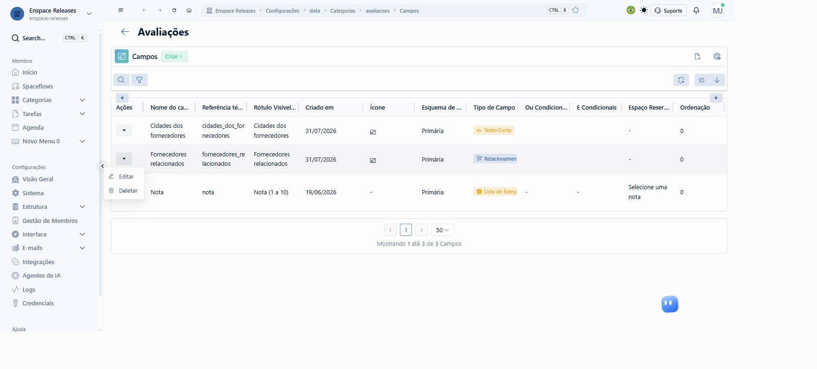
Task: Favorite this page with the star icon
Action: (576, 10)
